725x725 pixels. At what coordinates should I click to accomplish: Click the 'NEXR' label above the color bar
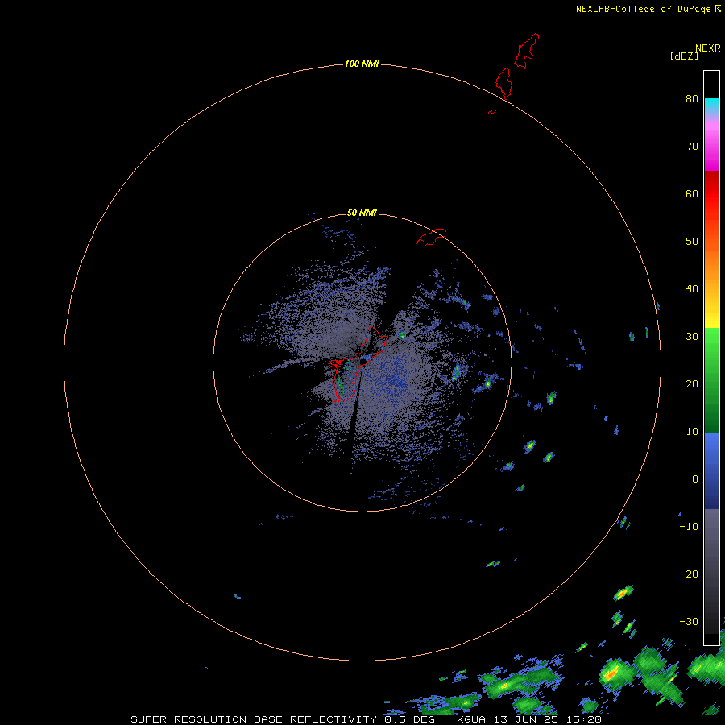[x=707, y=48]
